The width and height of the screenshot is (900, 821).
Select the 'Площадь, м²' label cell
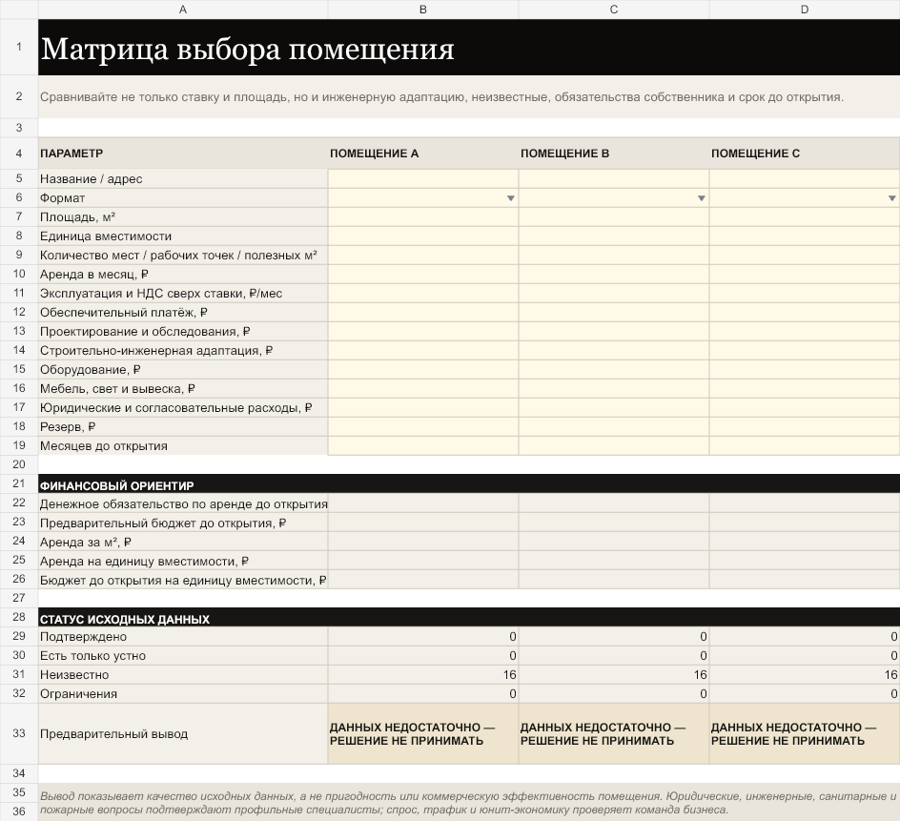(183, 217)
